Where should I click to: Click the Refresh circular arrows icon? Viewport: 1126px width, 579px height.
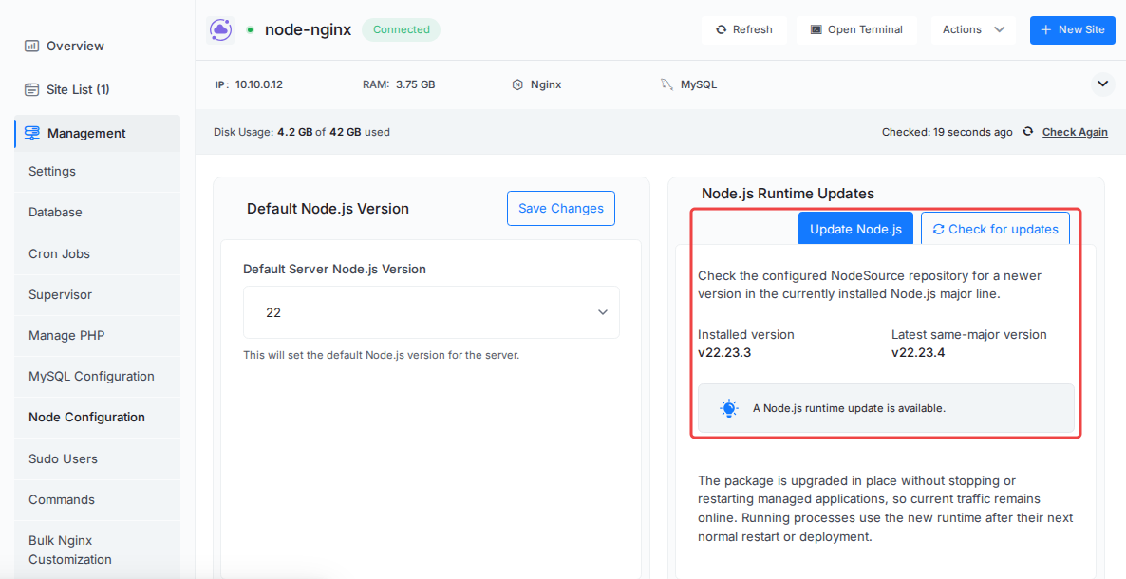click(x=721, y=30)
